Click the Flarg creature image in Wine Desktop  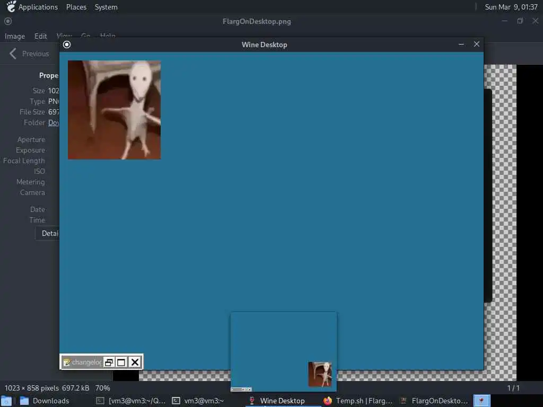115,110
